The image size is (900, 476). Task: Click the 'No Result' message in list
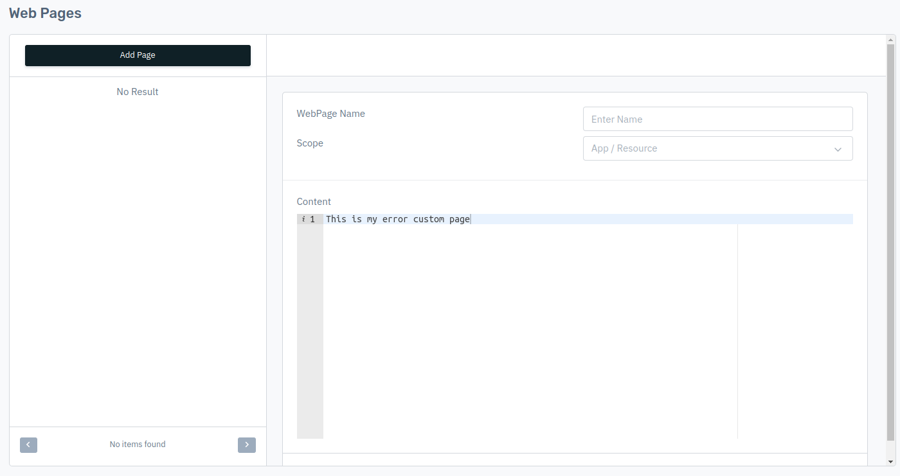click(138, 92)
